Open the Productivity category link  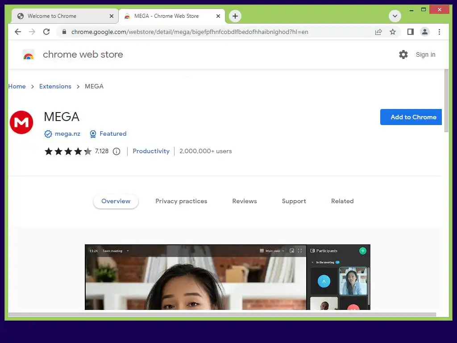tap(151, 151)
